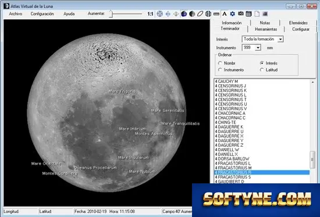Switch to the Efemérides tab
The height and width of the screenshot is (217, 320).
click(x=298, y=23)
